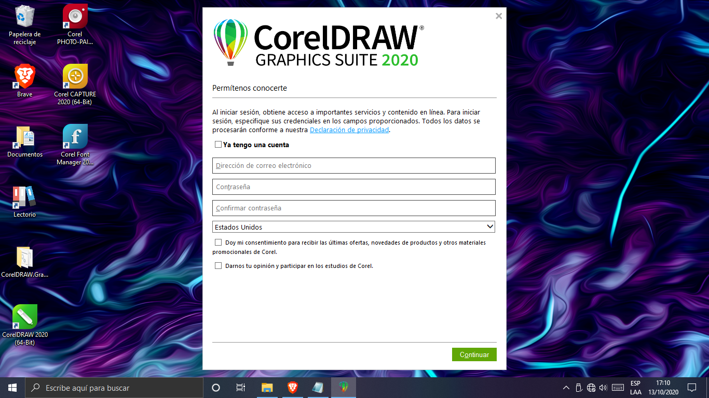Viewport: 709px width, 398px height.
Task: Click the Cortana circle icon in taskbar
Action: point(216,388)
